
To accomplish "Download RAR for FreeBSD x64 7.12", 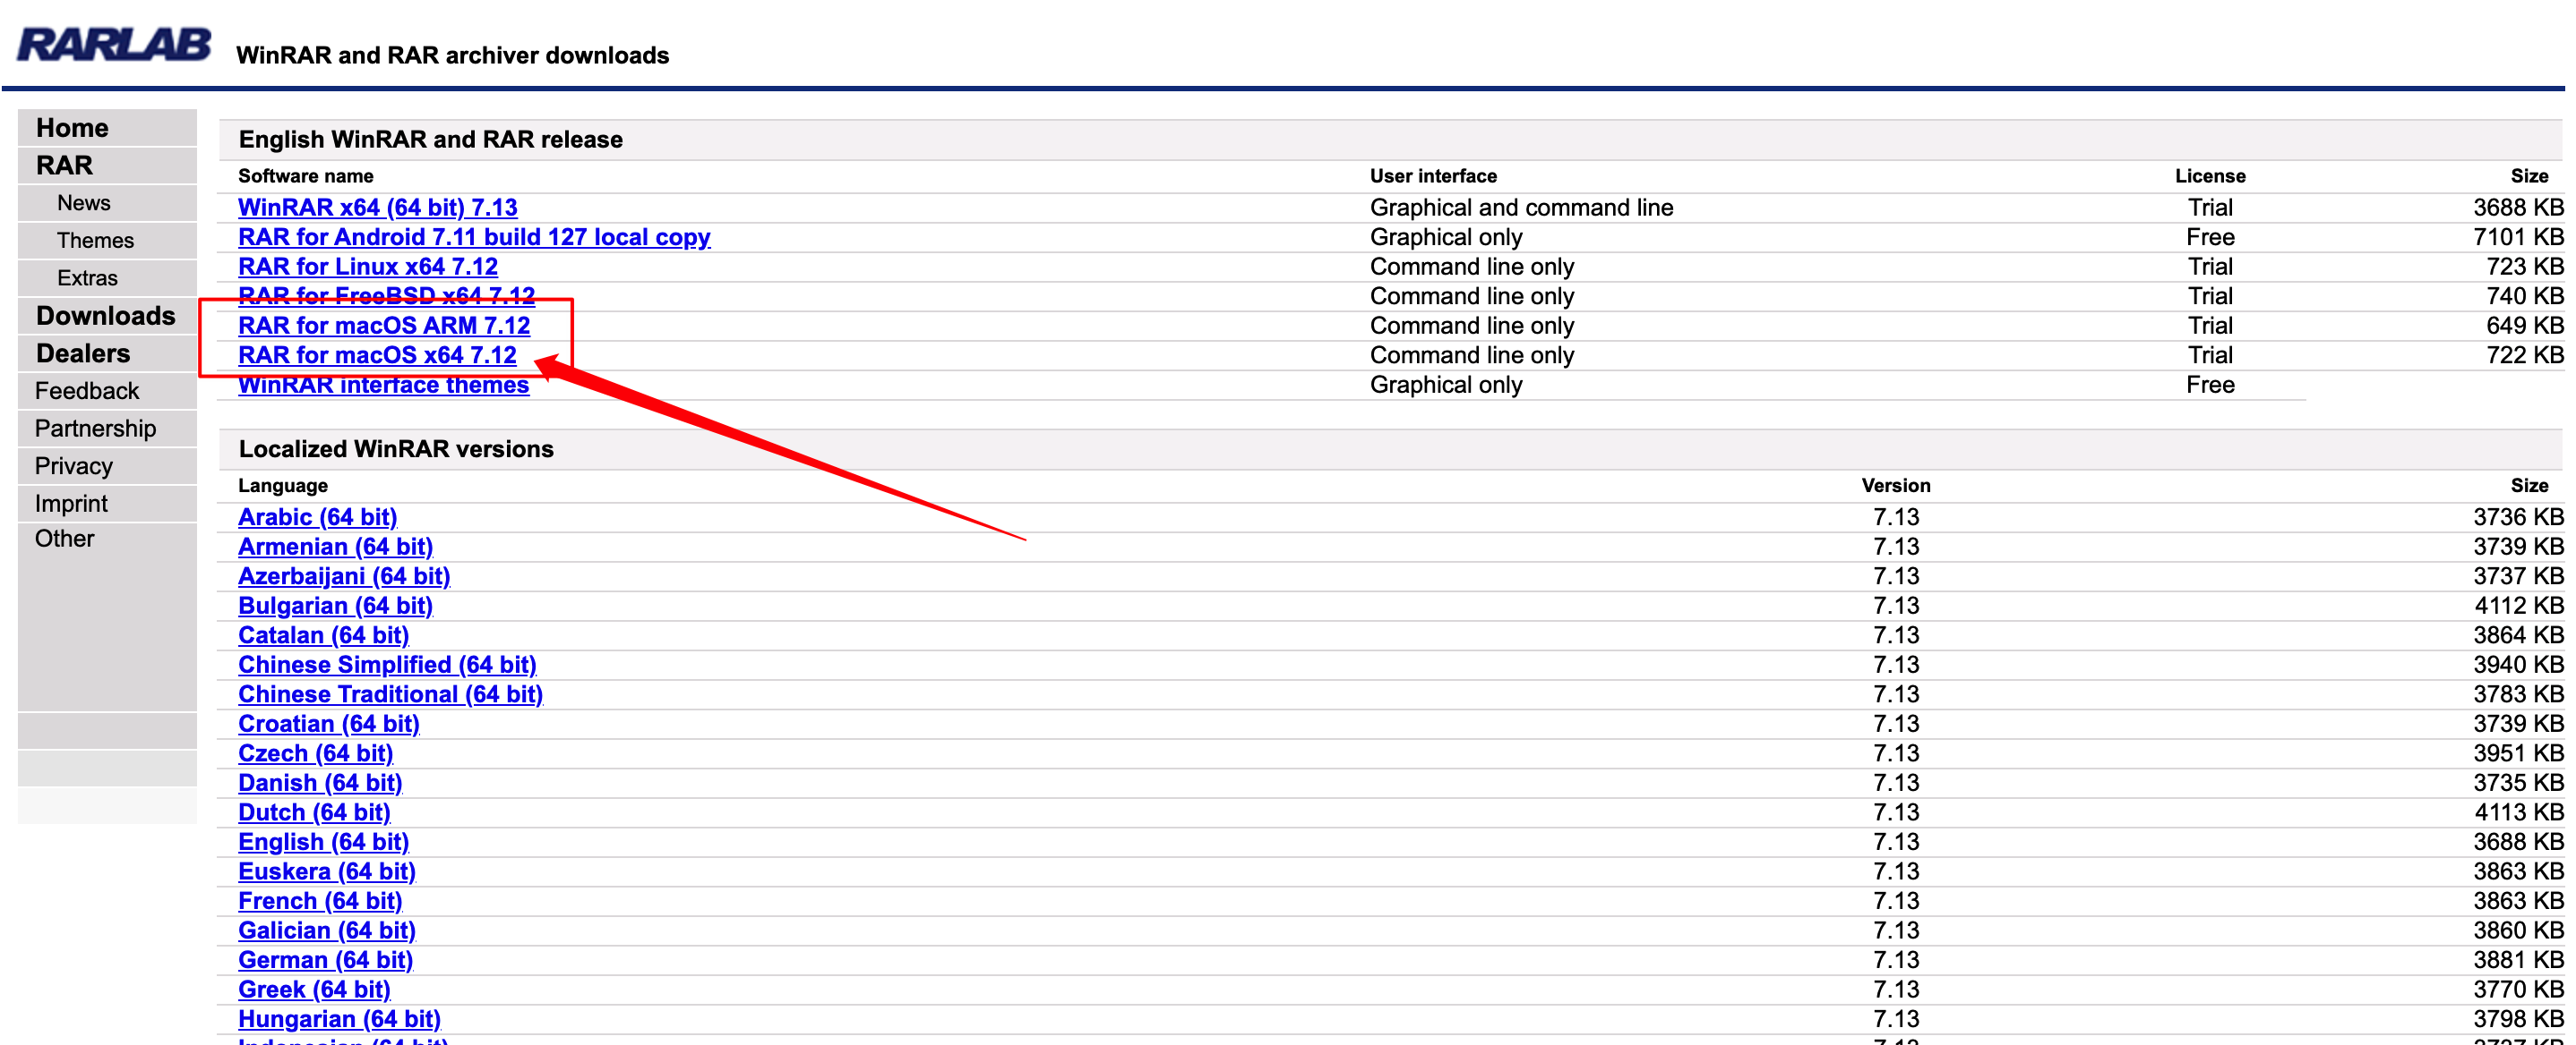I will click(x=386, y=297).
